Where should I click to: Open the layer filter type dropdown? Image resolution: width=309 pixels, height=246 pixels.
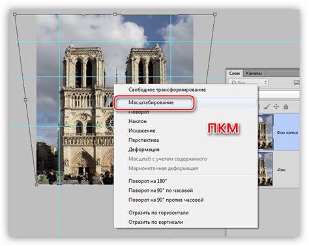pos(248,83)
